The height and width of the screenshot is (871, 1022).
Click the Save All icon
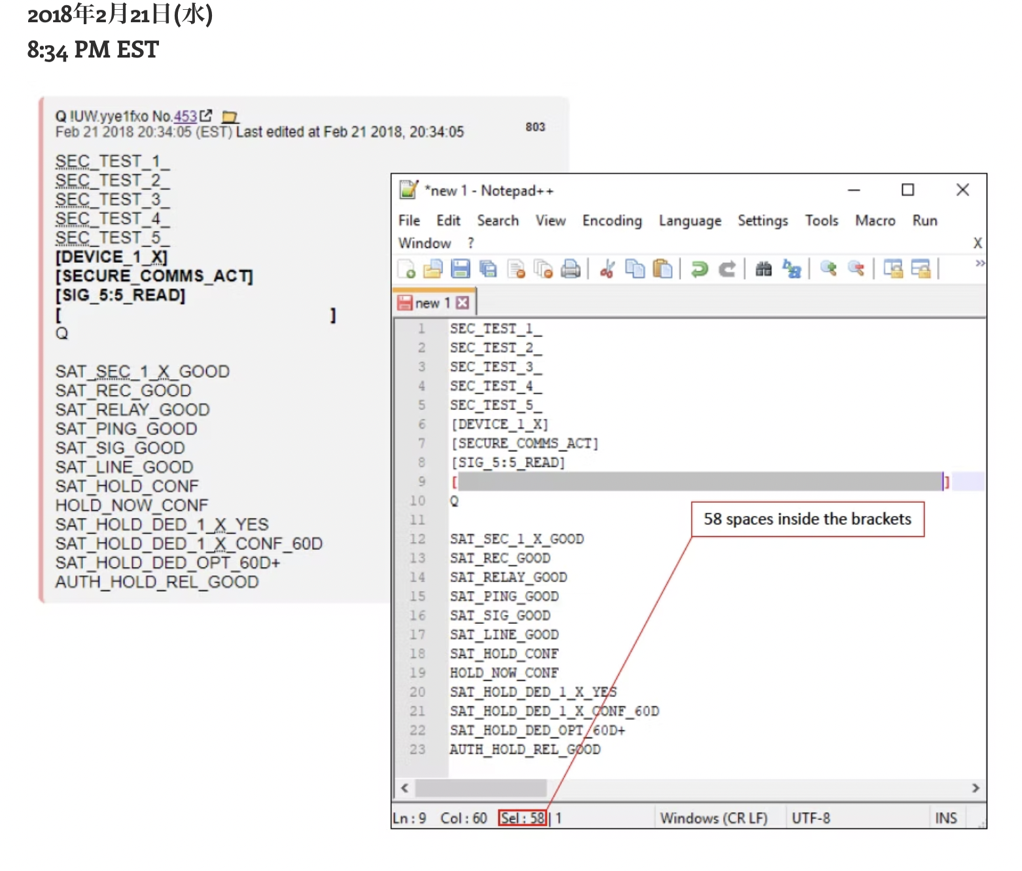click(488, 269)
